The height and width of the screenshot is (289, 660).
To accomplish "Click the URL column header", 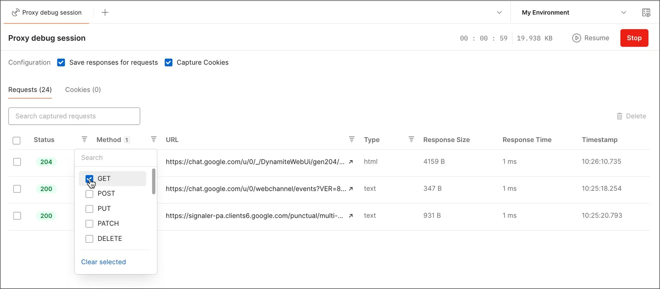I will point(172,140).
